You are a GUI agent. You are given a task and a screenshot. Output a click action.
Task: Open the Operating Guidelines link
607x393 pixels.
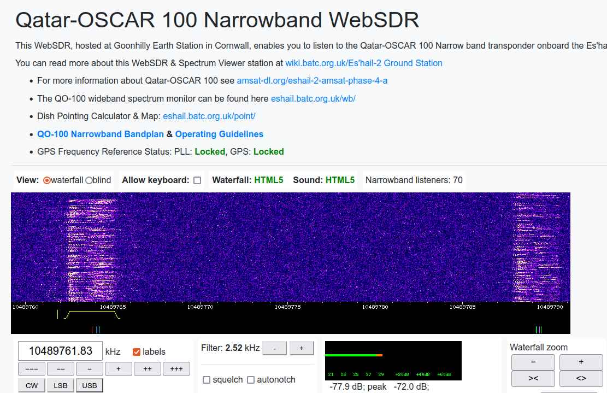219,134
